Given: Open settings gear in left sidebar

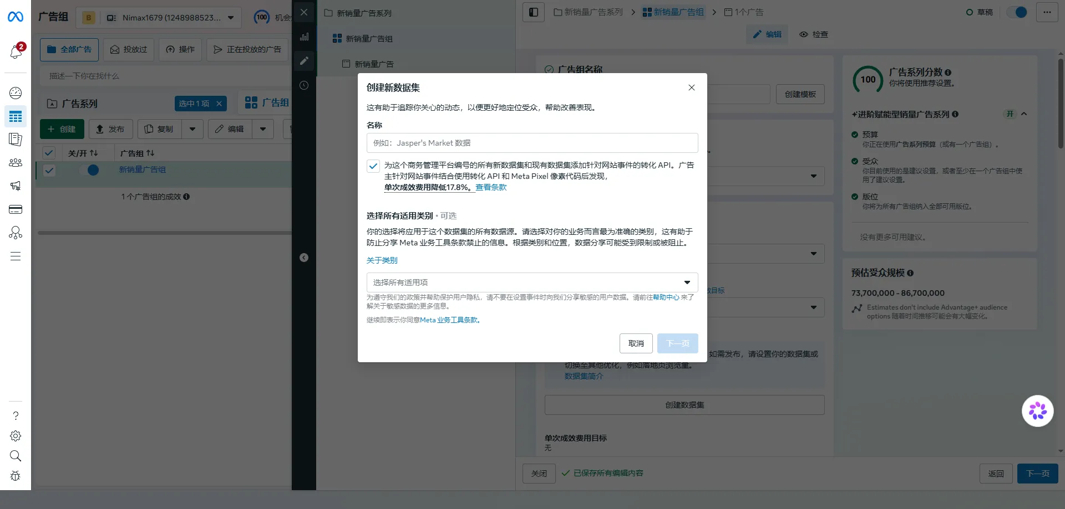Looking at the screenshot, I should click(x=16, y=436).
